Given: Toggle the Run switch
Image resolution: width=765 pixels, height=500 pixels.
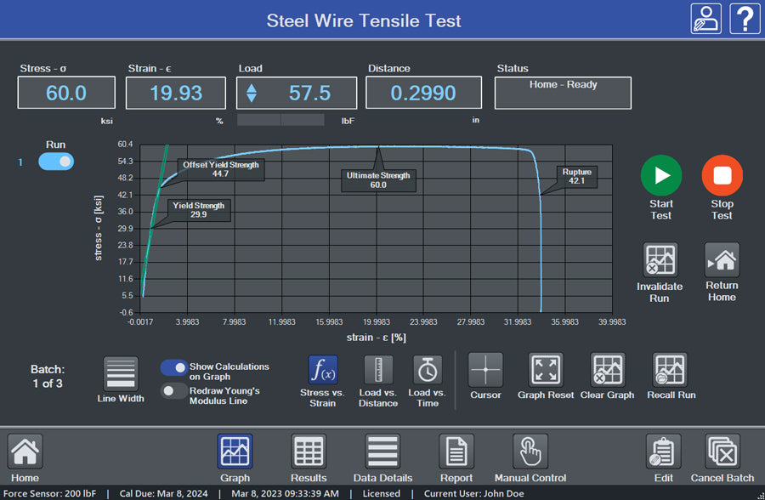Looking at the screenshot, I should 54,161.
